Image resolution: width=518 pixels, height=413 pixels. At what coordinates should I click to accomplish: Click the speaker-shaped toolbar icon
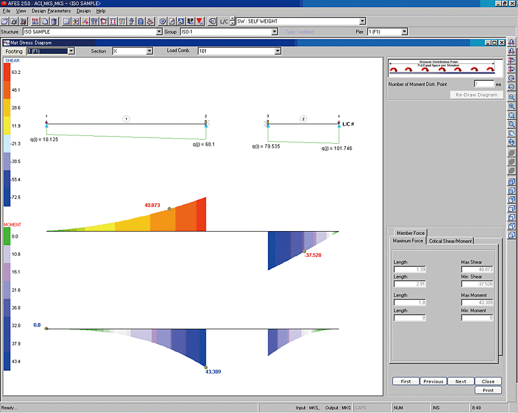pos(212,21)
